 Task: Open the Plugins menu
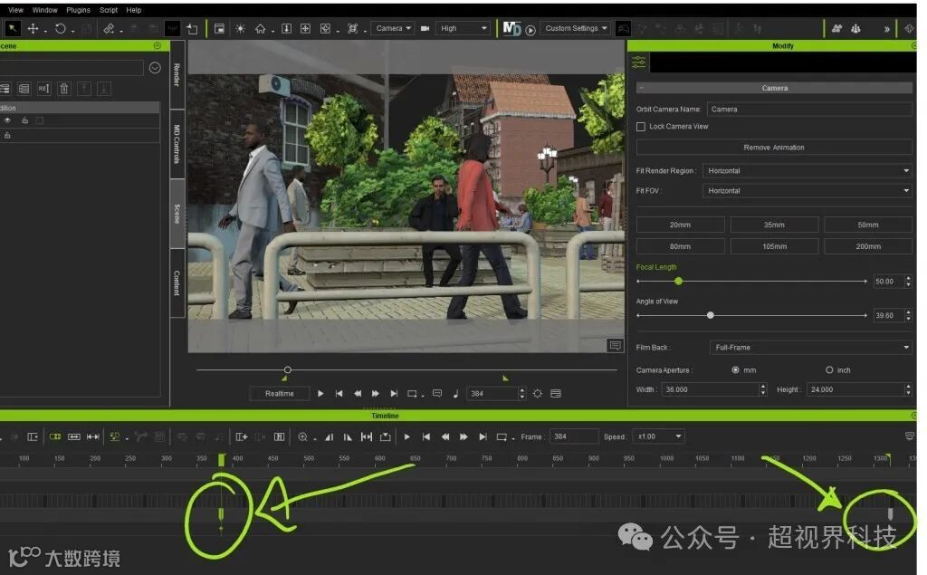(x=79, y=10)
